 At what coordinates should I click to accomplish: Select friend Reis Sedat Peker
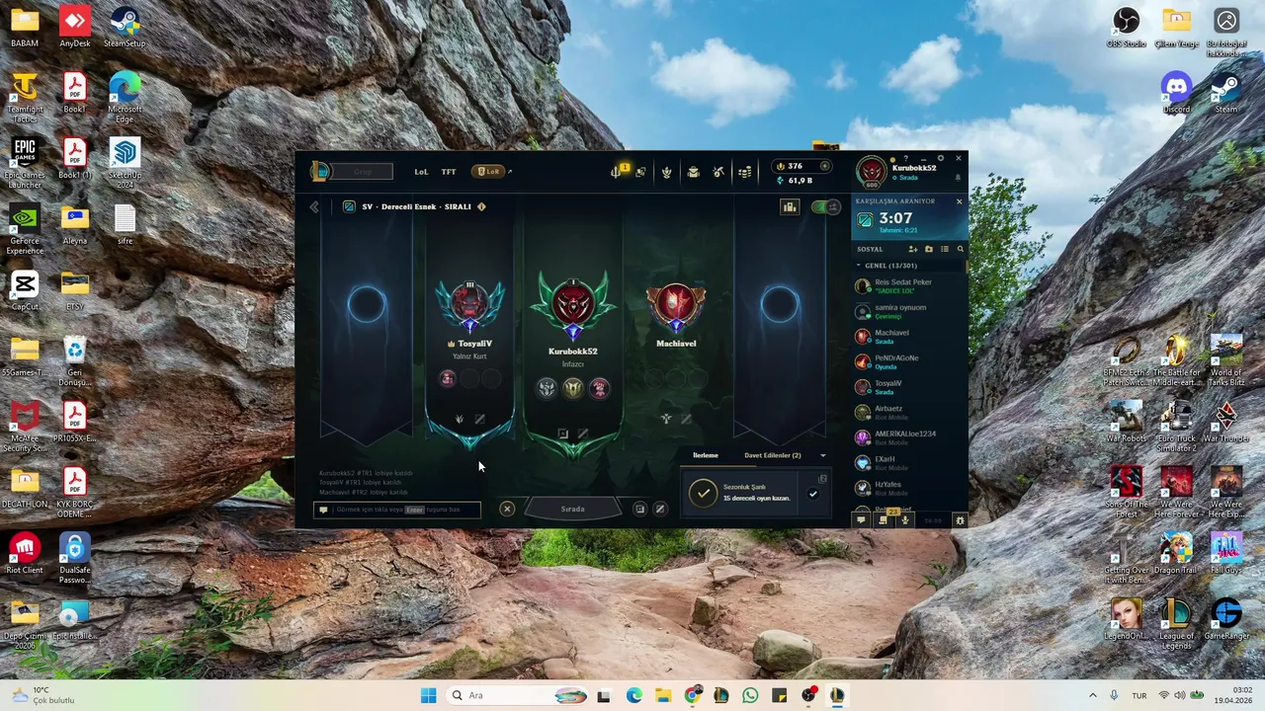[x=906, y=285]
